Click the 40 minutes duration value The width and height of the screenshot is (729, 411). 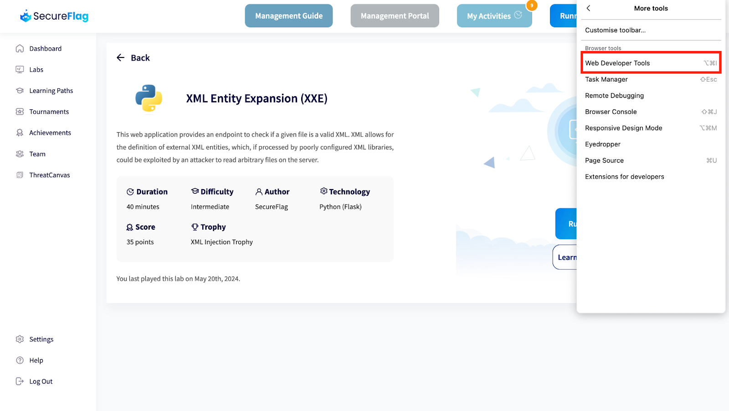click(x=143, y=207)
